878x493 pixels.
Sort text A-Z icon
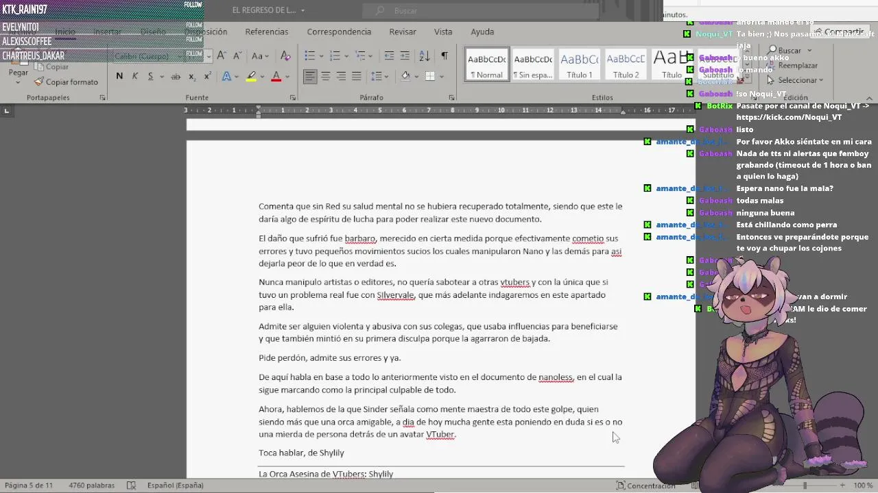pos(425,55)
